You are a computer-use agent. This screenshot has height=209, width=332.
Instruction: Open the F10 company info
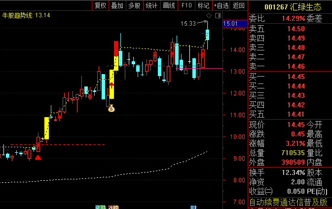pos(186,5)
